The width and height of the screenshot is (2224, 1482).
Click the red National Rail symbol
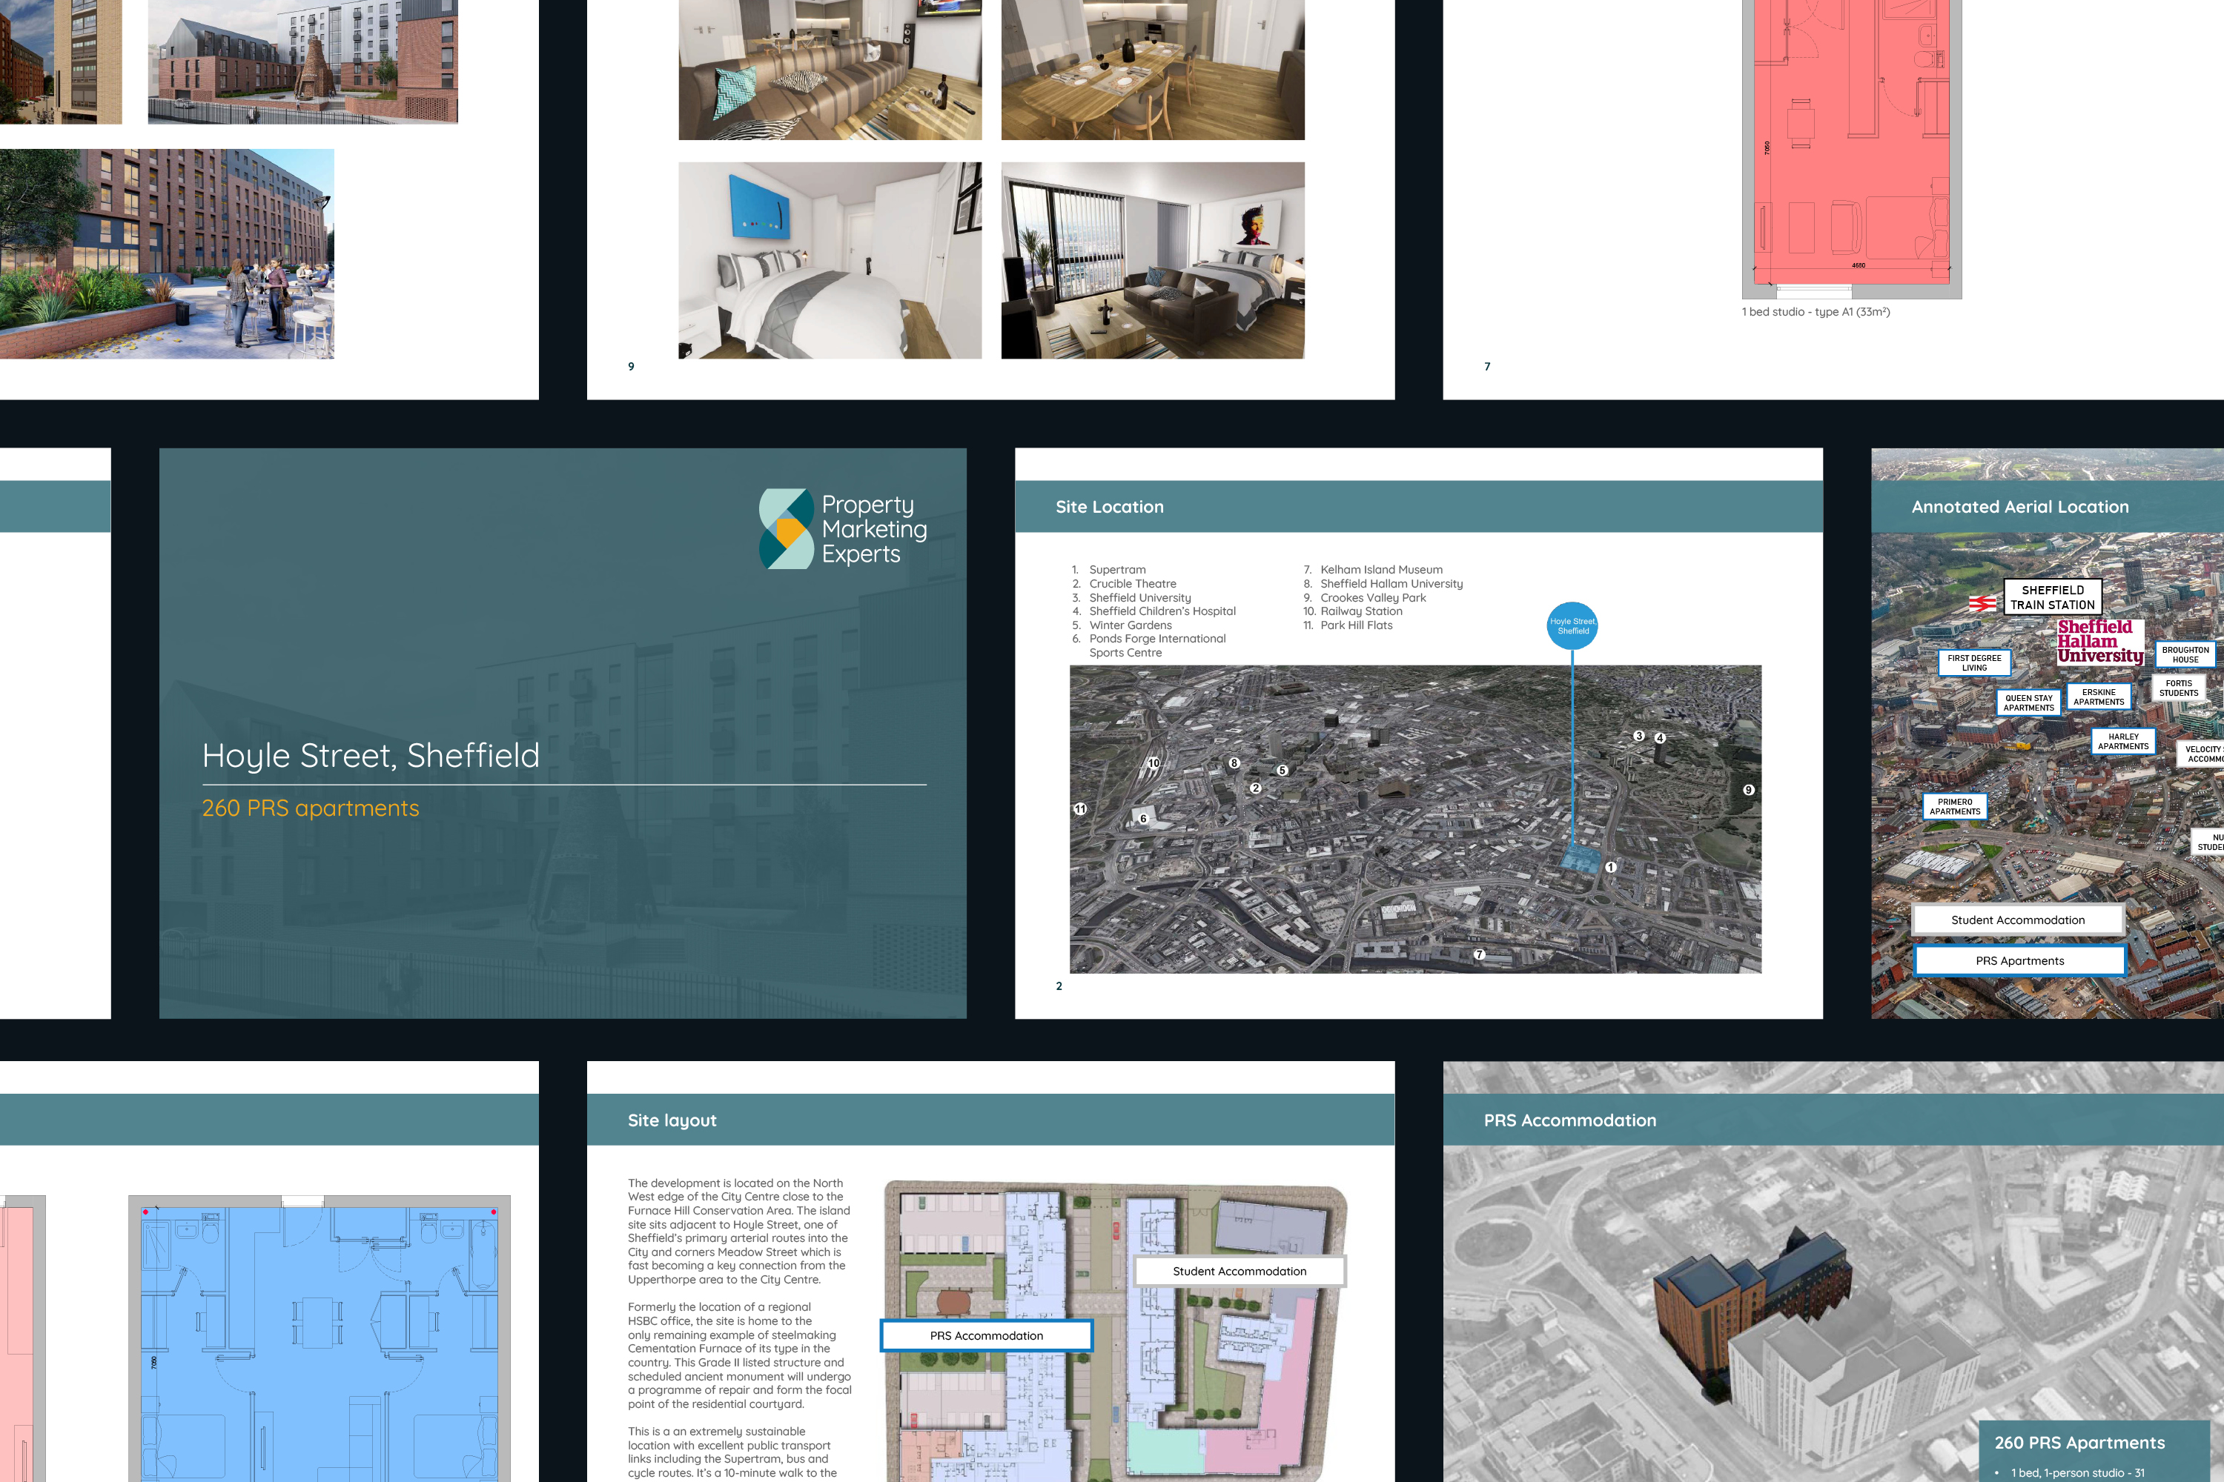click(x=1982, y=603)
